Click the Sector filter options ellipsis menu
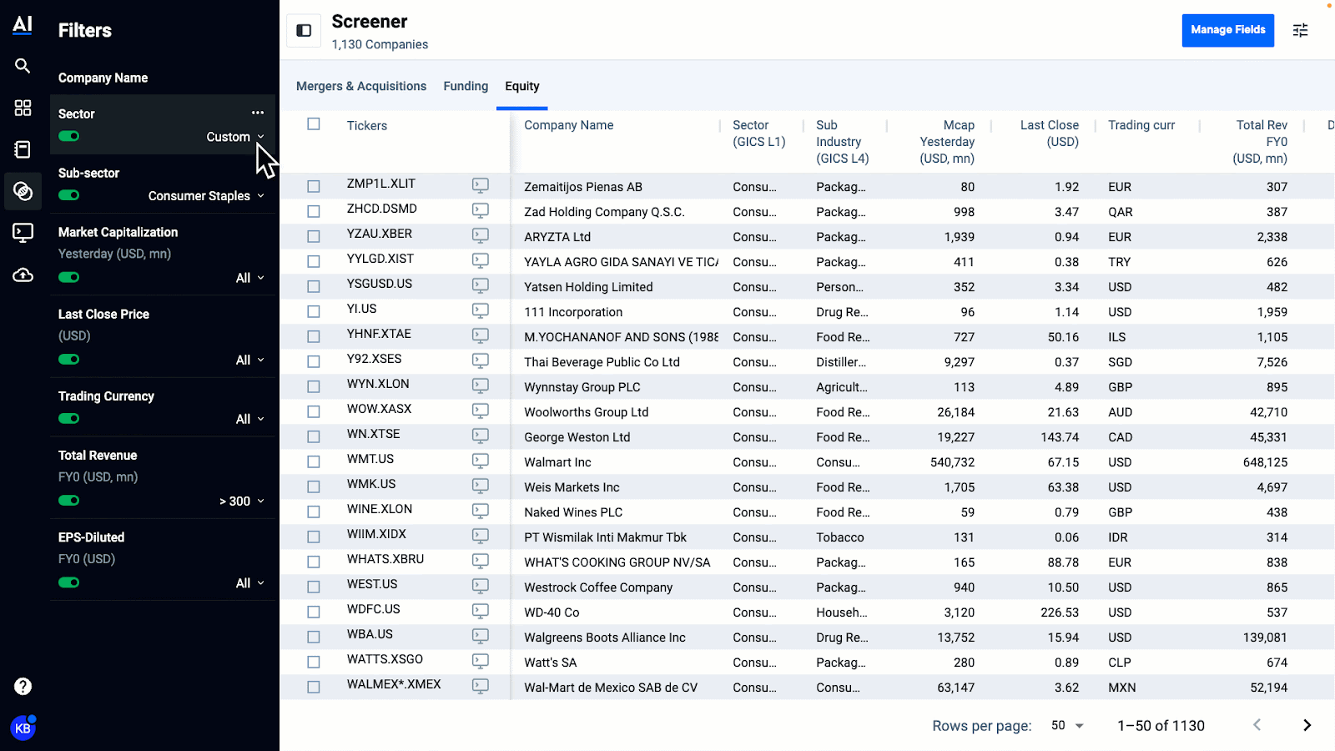Viewport: 1335px width, 751px height. [x=257, y=112]
